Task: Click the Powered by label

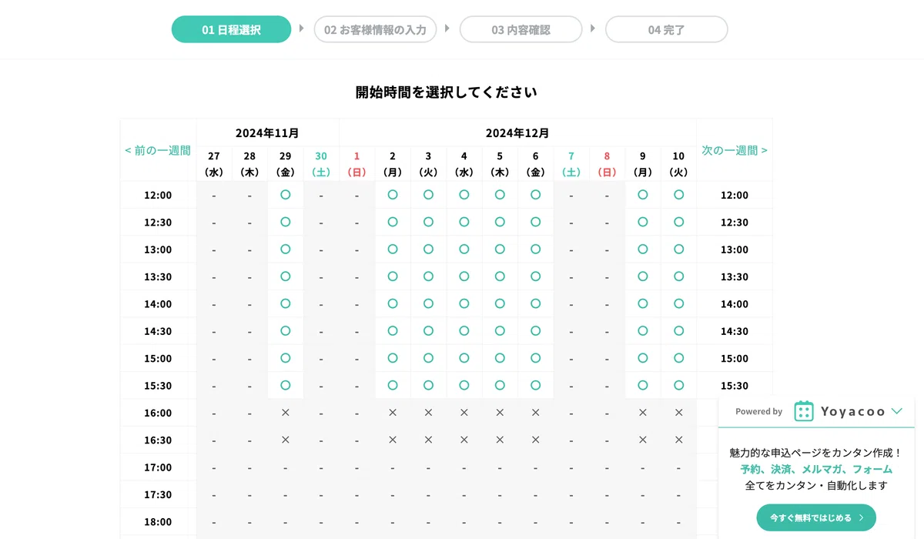Action: click(758, 412)
